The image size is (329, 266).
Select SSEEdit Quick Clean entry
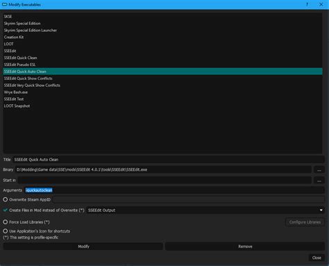pos(162,58)
